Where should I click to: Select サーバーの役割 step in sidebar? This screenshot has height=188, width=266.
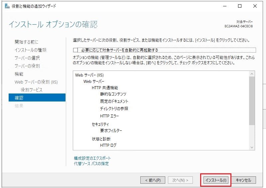click(x=27, y=66)
